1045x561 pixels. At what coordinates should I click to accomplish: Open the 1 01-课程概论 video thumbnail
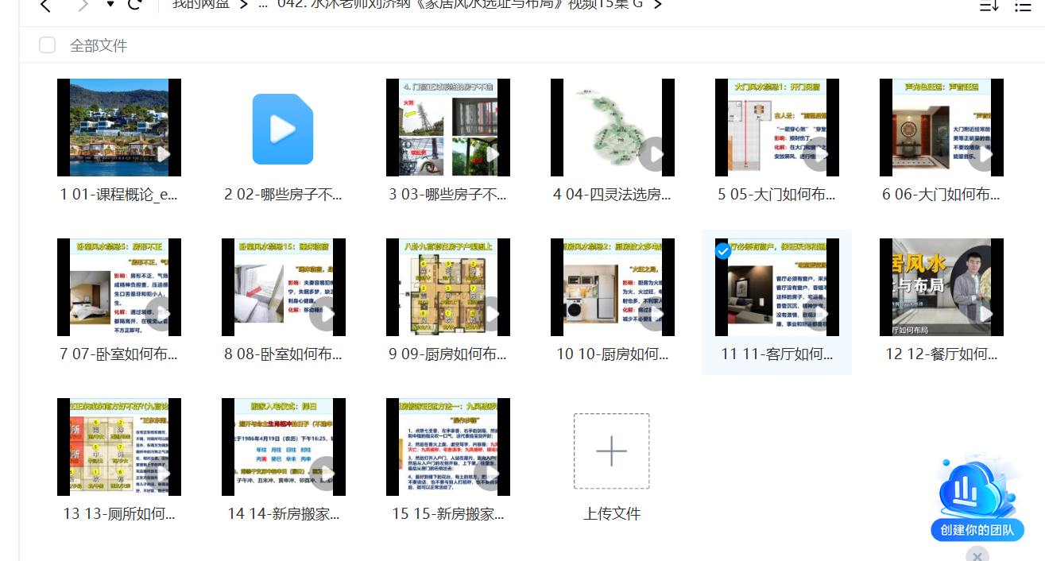119,127
